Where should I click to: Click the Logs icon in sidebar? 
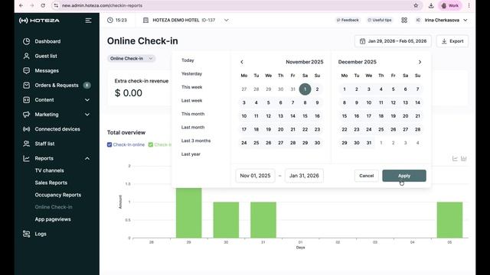click(x=27, y=234)
